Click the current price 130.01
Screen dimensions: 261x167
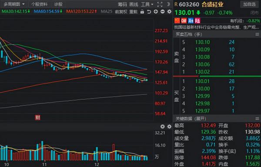click(184, 13)
